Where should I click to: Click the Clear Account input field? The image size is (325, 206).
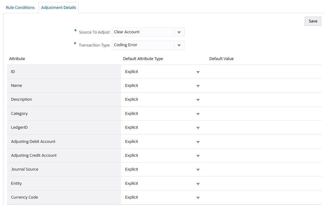tap(143, 32)
